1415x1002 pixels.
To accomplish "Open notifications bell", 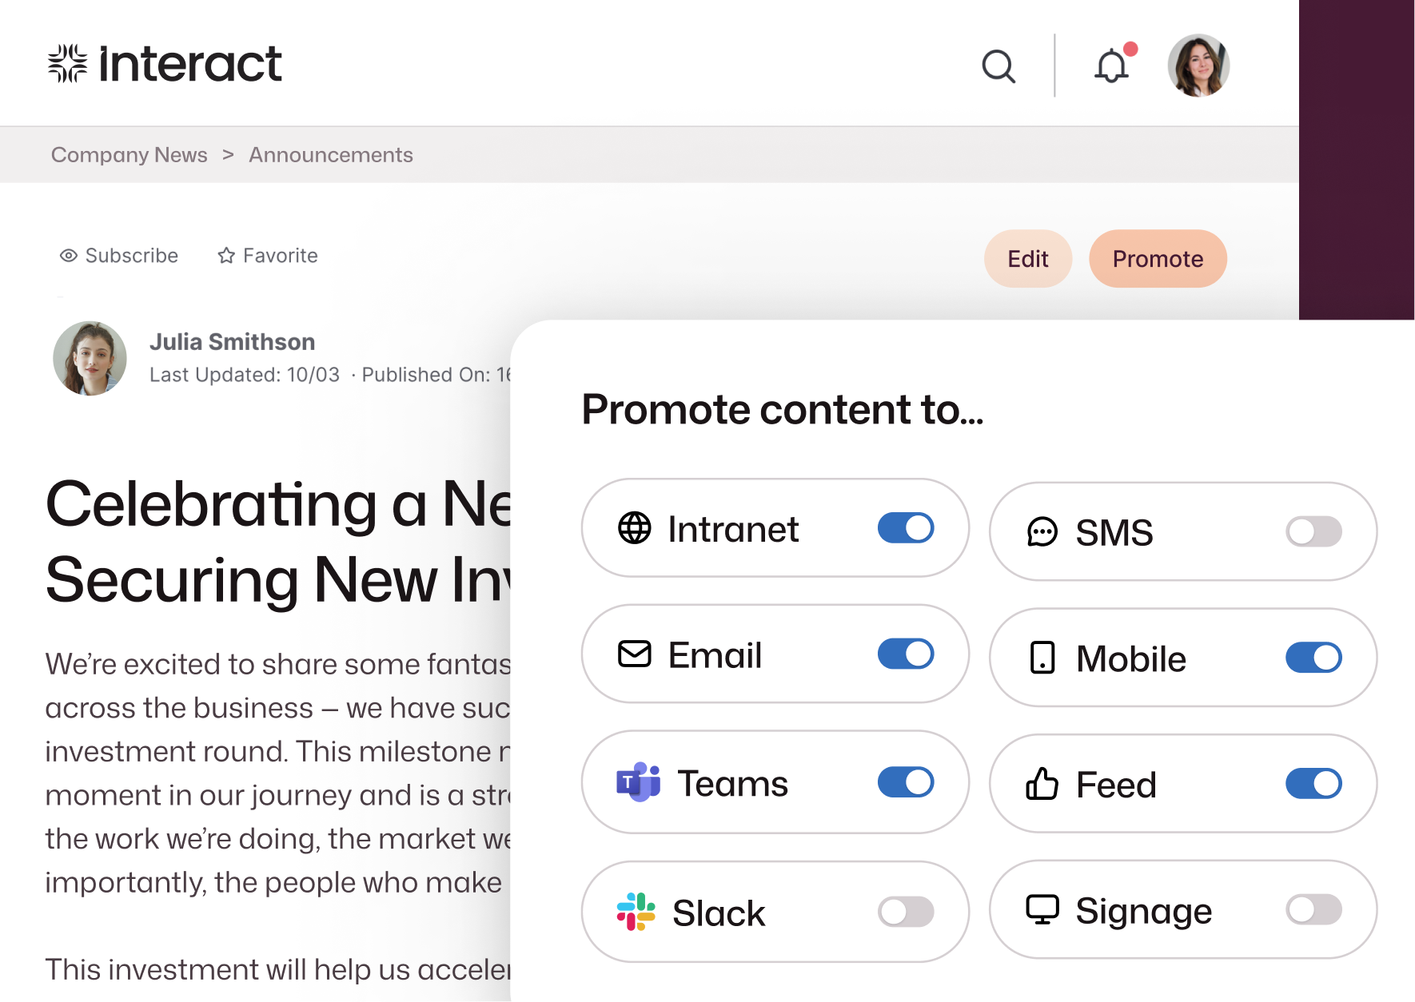I will 1112,66.
